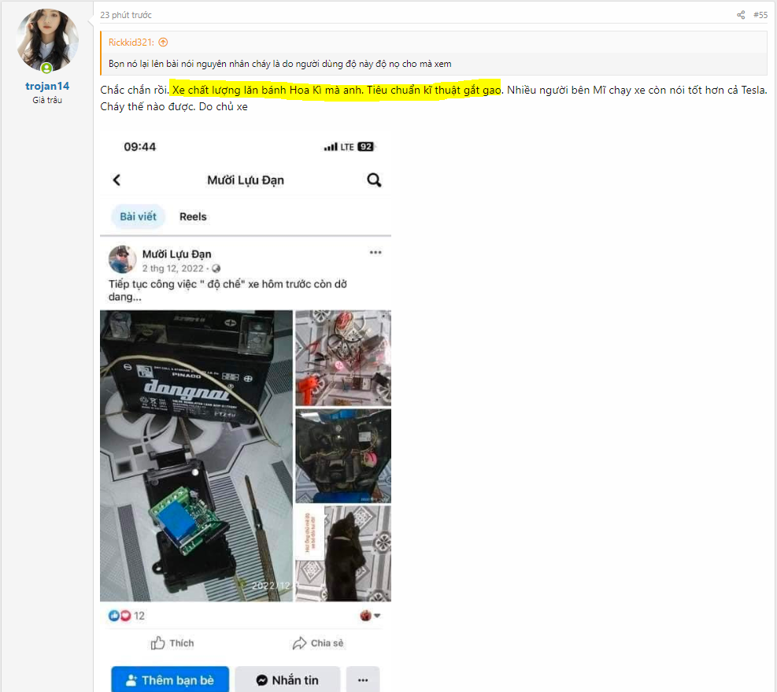Screen dimensions: 777x692
Task: Jump to quoted post via arrow icon
Action: (163, 43)
